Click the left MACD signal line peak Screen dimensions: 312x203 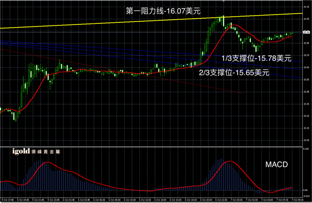(47, 162)
